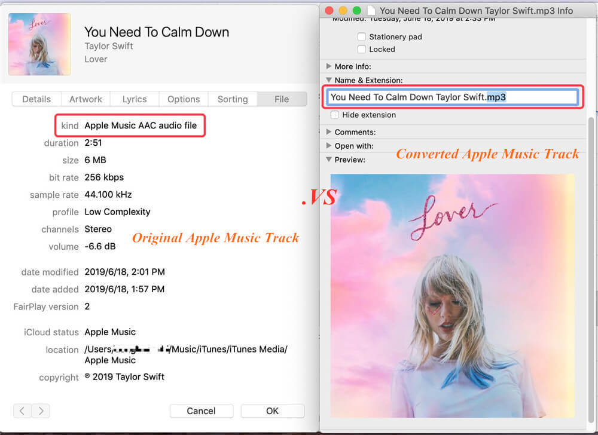This screenshot has height=435, width=598.
Task: Click the volume value -6.6 dB
Action: (x=100, y=246)
